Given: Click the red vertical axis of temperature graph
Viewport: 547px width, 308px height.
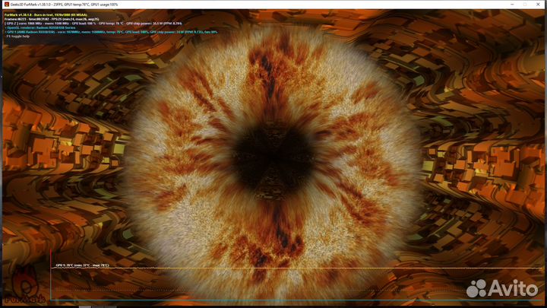Looking at the screenshot, I should pyautogui.click(x=51, y=278).
